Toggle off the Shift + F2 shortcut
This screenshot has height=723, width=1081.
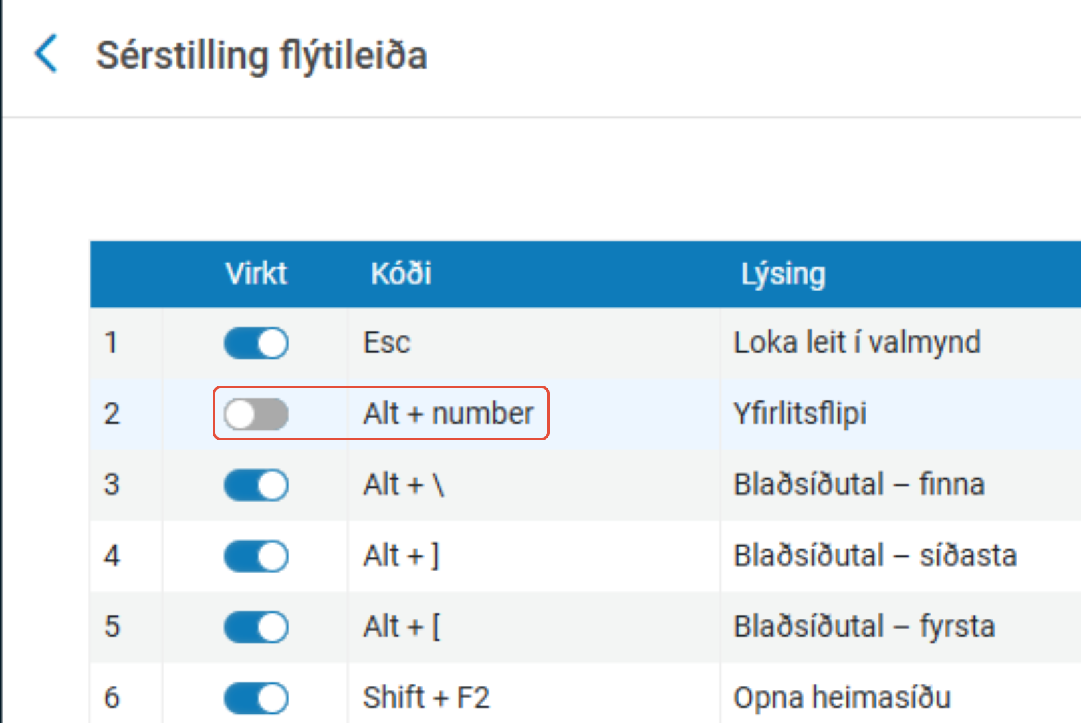click(x=256, y=698)
